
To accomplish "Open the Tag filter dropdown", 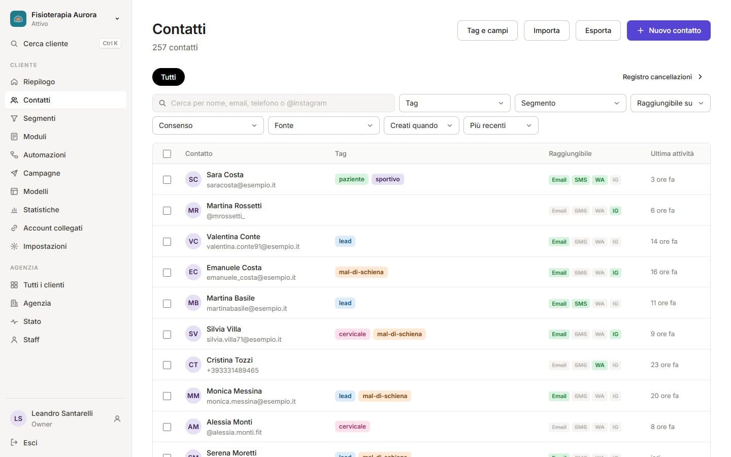I will pos(455,103).
